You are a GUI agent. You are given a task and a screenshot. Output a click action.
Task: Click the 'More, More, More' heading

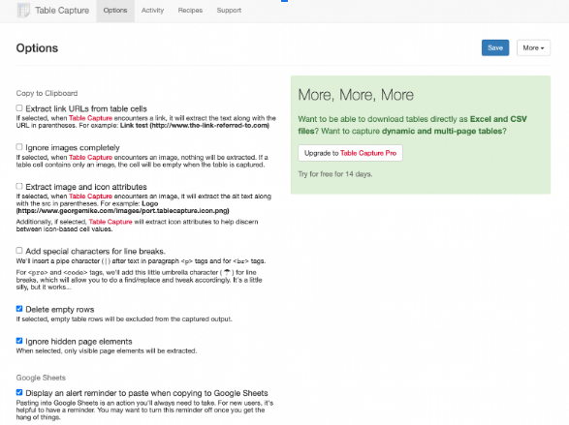click(356, 95)
